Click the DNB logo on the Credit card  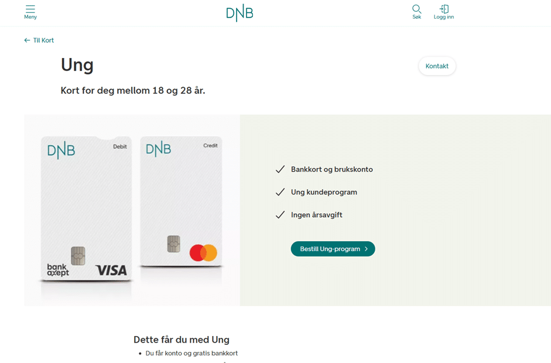158,149
